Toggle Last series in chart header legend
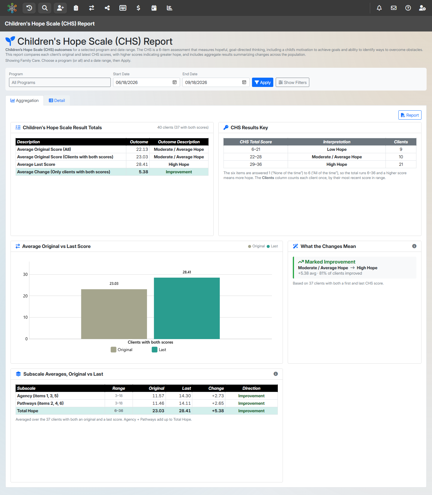The image size is (432, 495). pos(272,246)
